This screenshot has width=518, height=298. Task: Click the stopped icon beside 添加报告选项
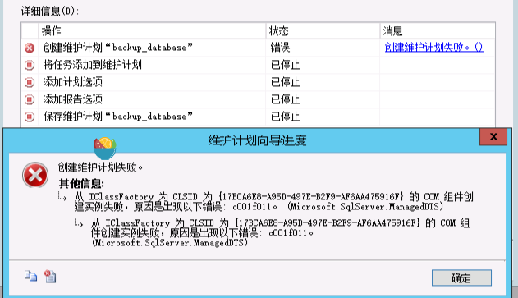[30, 99]
